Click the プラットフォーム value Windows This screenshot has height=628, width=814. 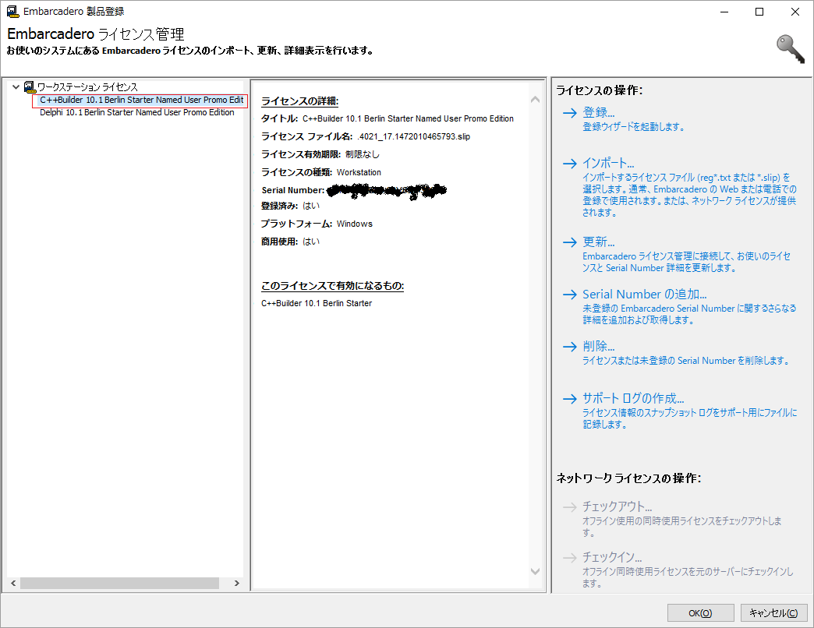tap(355, 224)
